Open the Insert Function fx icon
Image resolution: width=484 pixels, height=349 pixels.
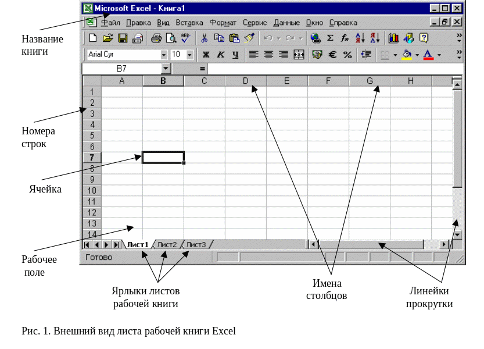tap(345, 38)
